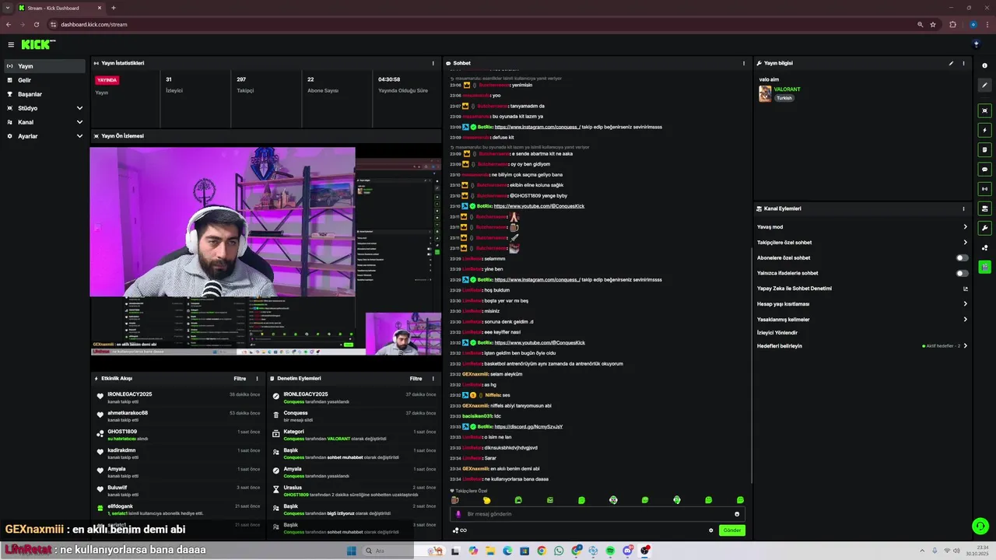Click the stream preview icon in right sidebar
The height and width of the screenshot is (560, 996).
pos(985,110)
